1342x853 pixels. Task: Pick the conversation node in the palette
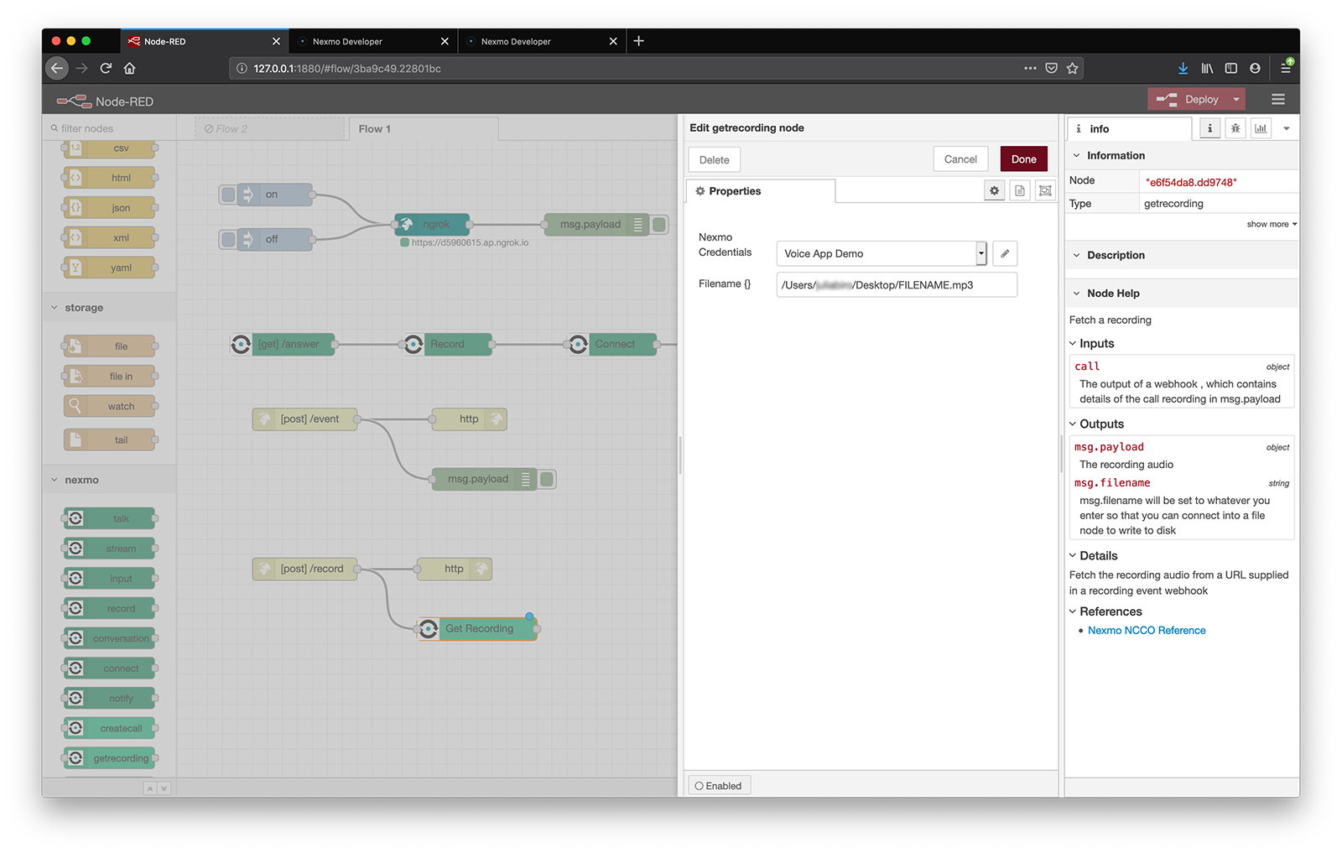click(x=110, y=638)
